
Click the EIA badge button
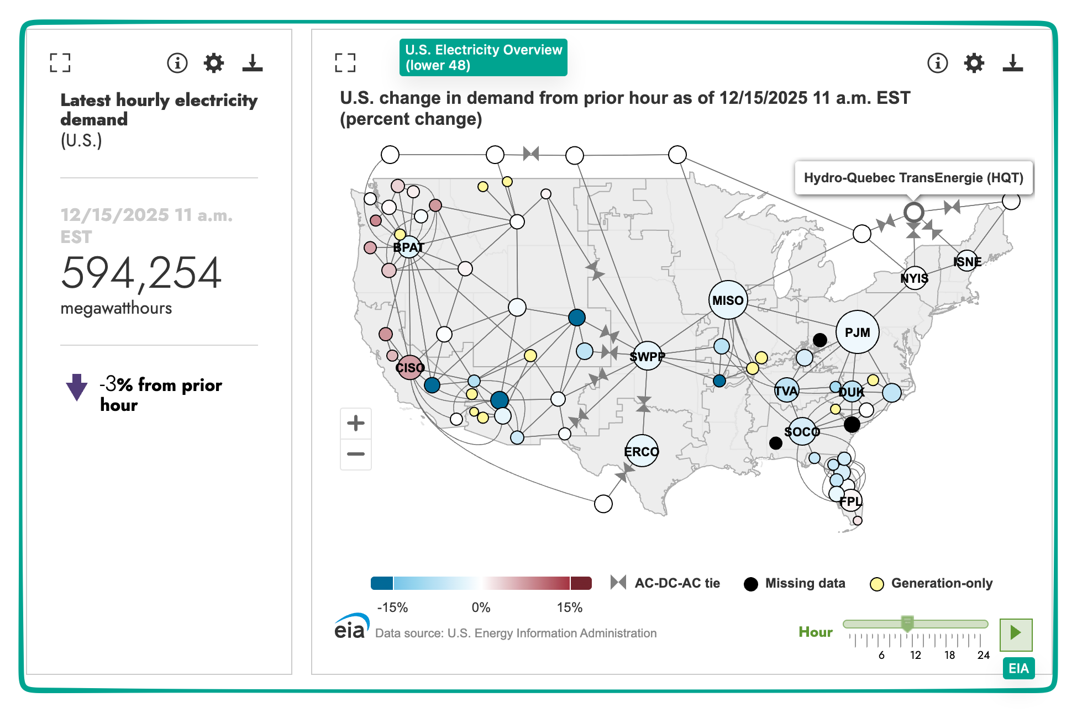click(1018, 668)
